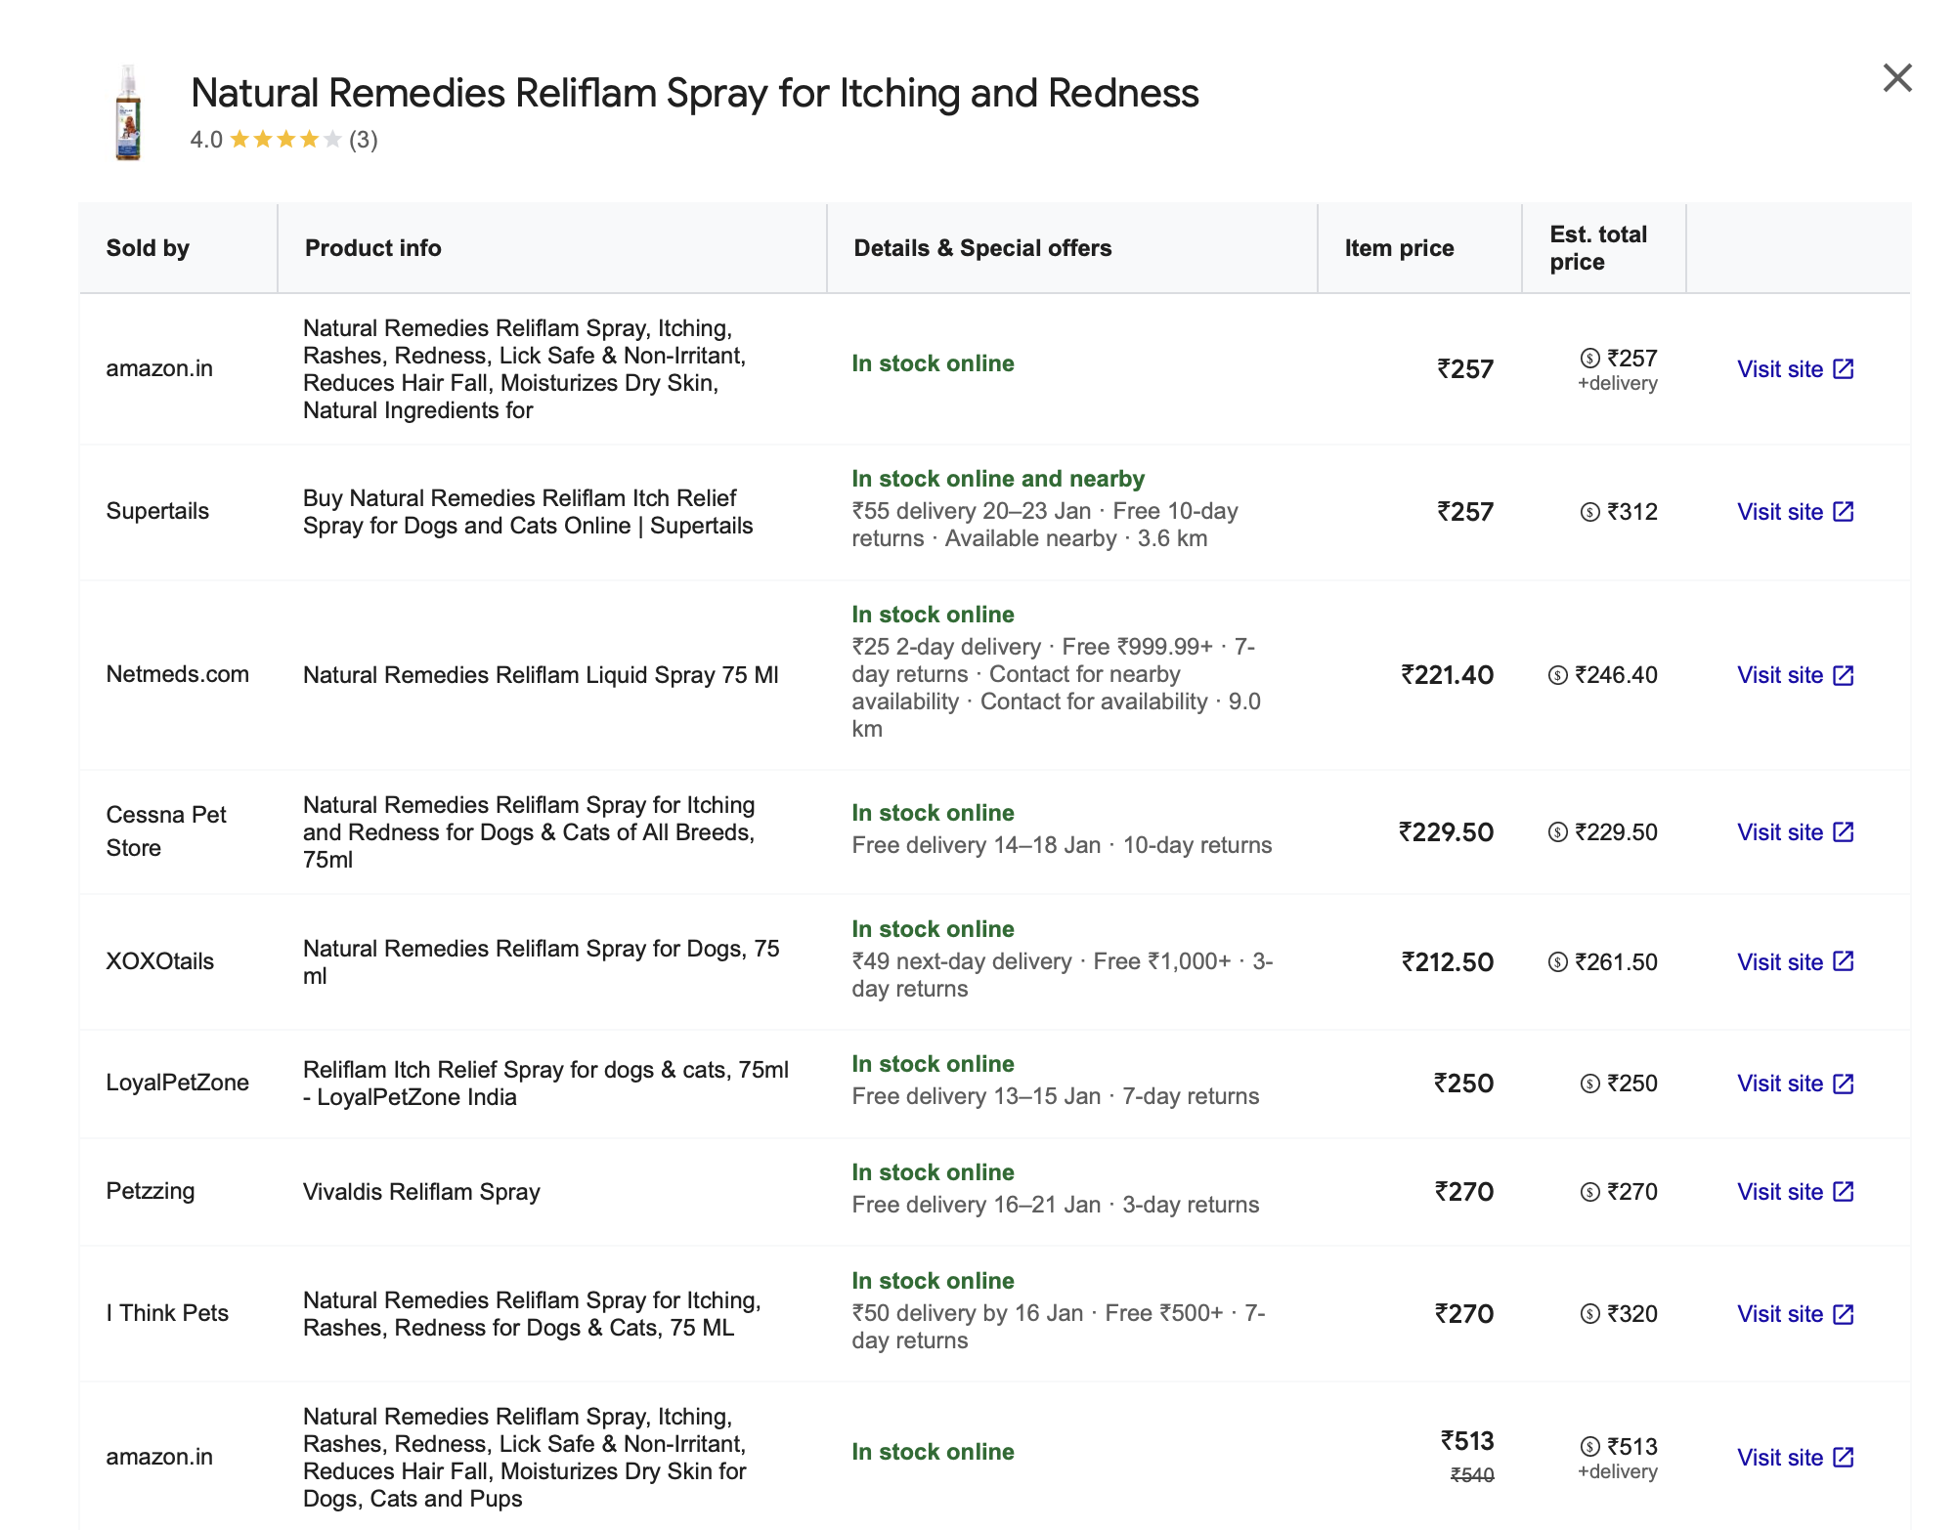This screenshot has width=1957, height=1530.
Task: Click the total price info icon beside ₹312
Action: pyautogui.click(x=1589, y=512)
